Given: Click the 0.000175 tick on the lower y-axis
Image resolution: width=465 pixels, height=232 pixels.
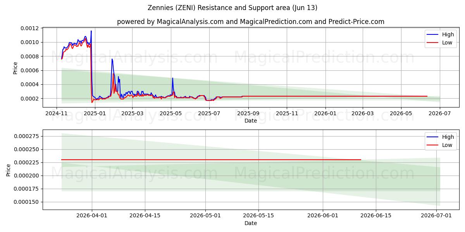Looking at the screenshot, I should tap(27, 189).
